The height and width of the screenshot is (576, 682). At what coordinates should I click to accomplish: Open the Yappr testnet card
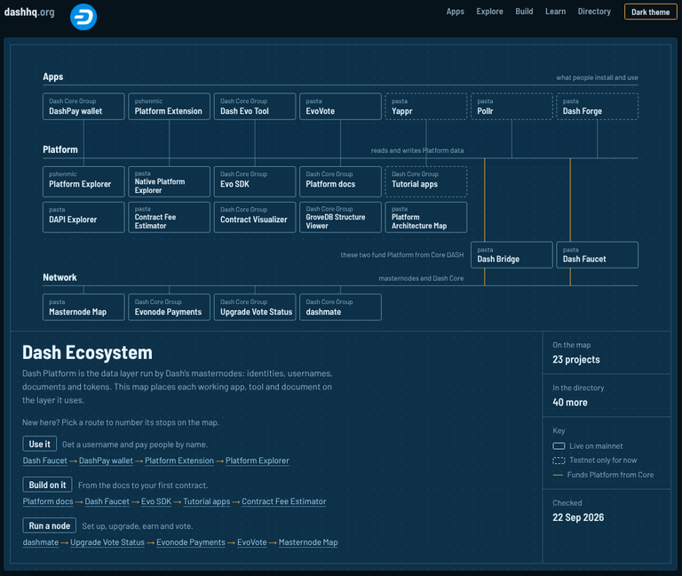pos(426,107)
